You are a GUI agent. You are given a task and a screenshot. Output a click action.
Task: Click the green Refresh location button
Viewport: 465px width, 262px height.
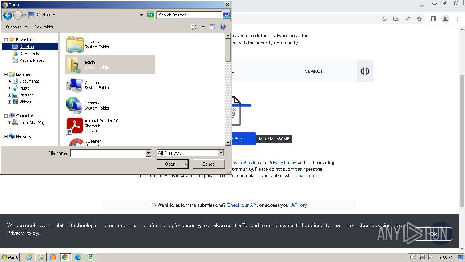tap(150, 15)
